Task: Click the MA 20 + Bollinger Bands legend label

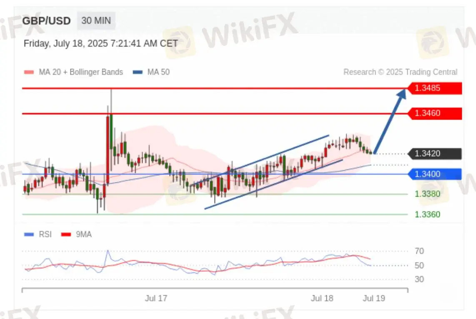Action: coord(81,72)
